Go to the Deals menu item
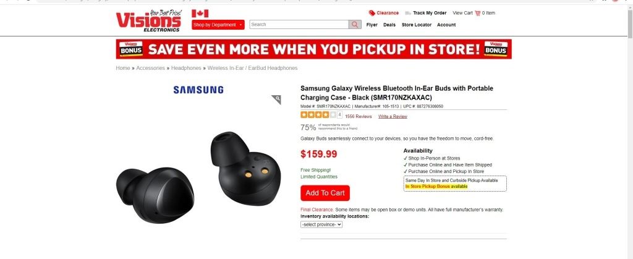Viewport: 633px width, 259px height. (389, 25)
